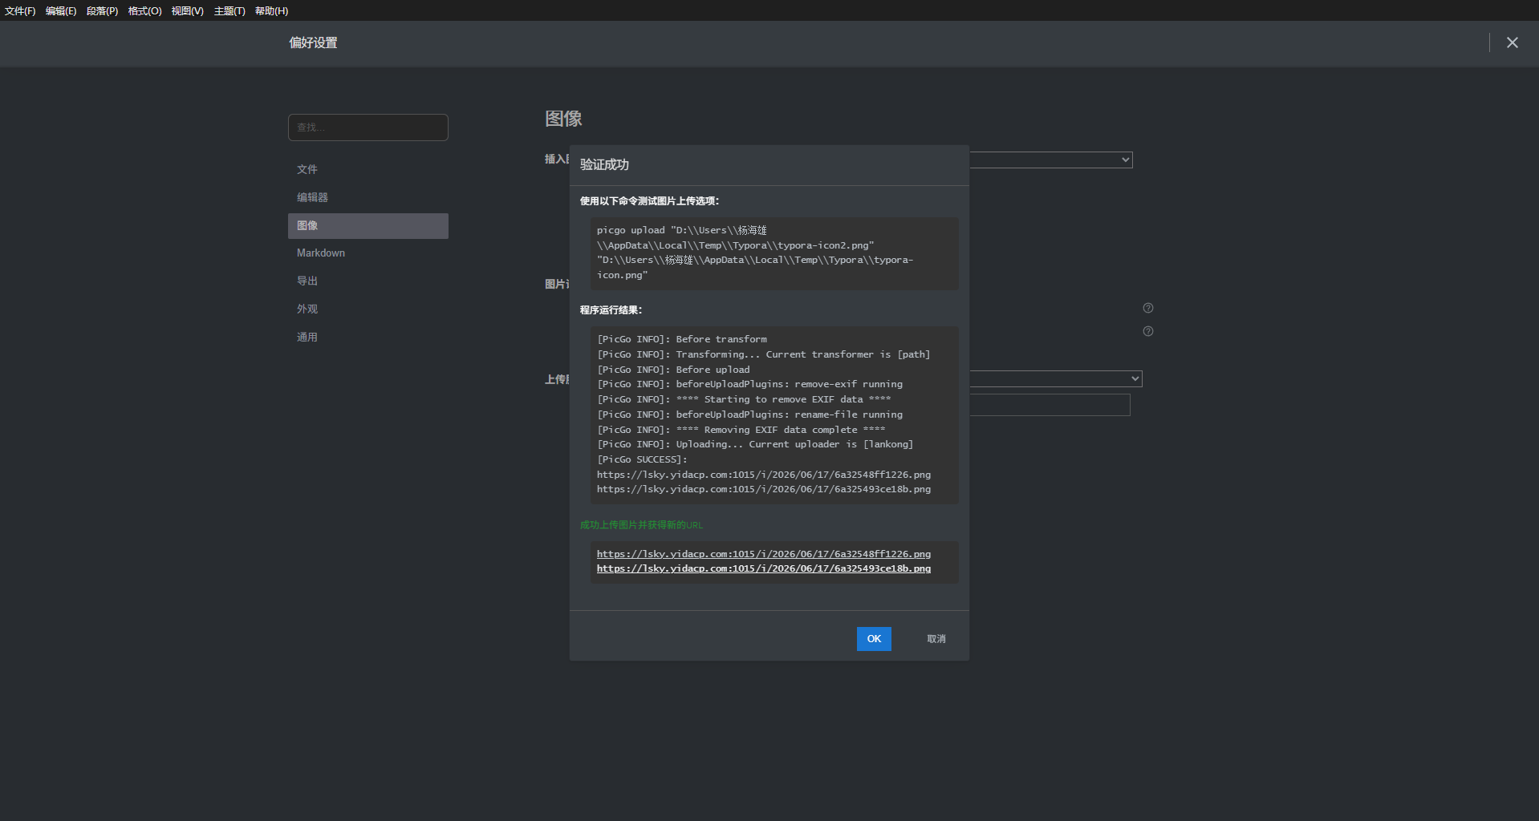
Task: Click the upper help question-mark icon
Action: [x=1148, y=308]
